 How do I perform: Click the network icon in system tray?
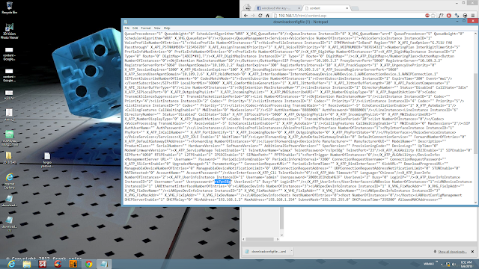click(448, 264)
